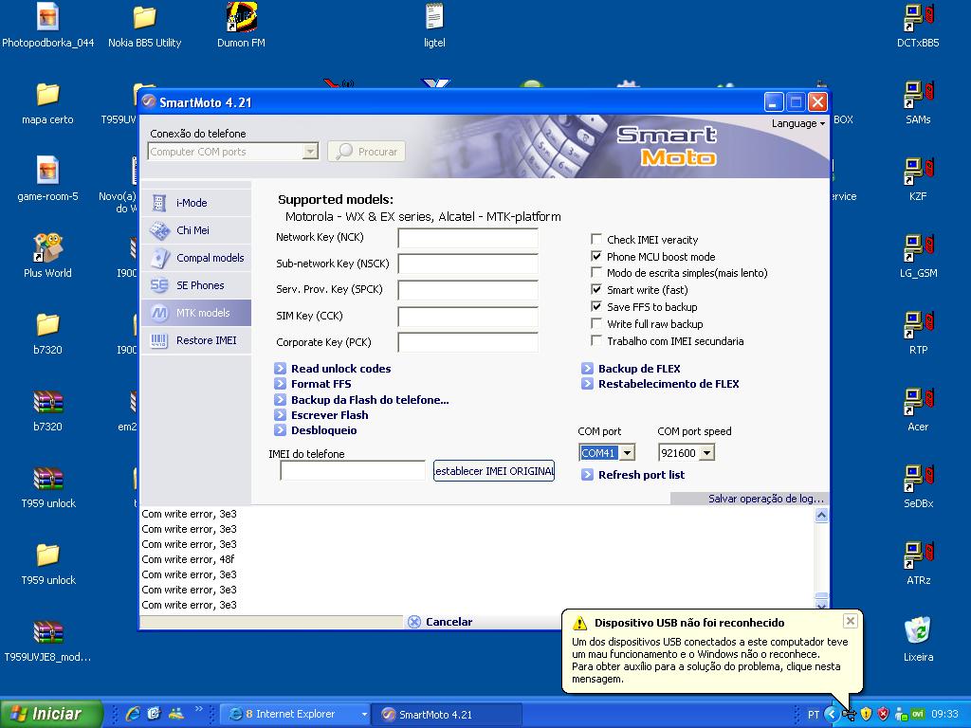
Task: Open the Language menu
Action: [x=797, y=123]
